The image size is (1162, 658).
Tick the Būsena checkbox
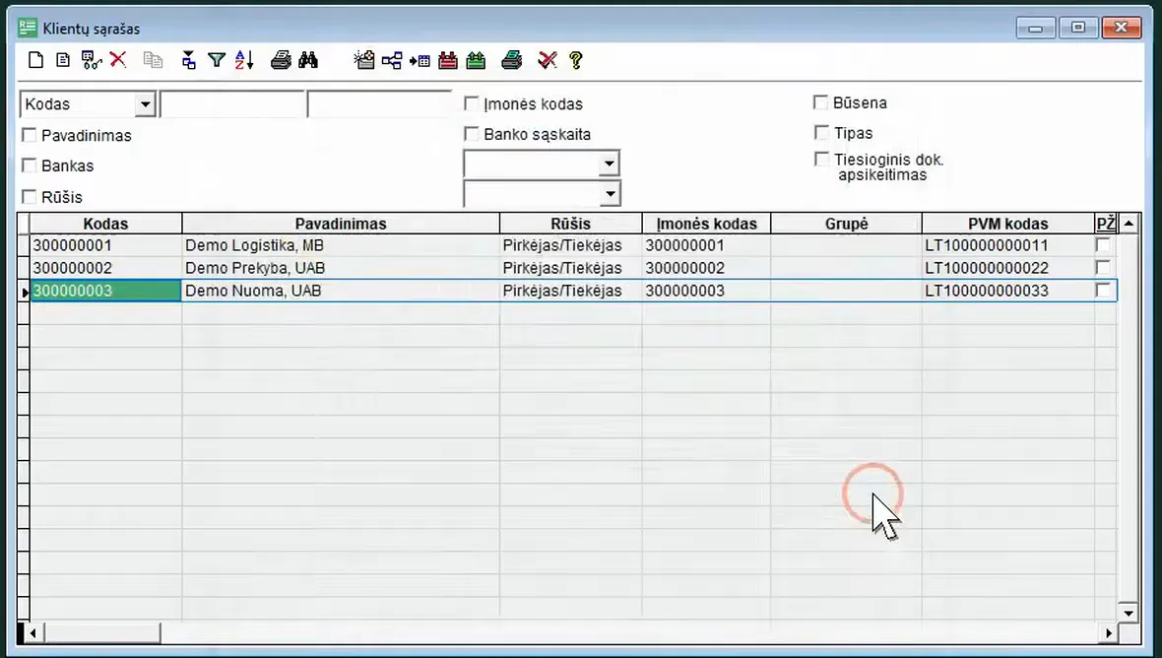coord(820,102)
